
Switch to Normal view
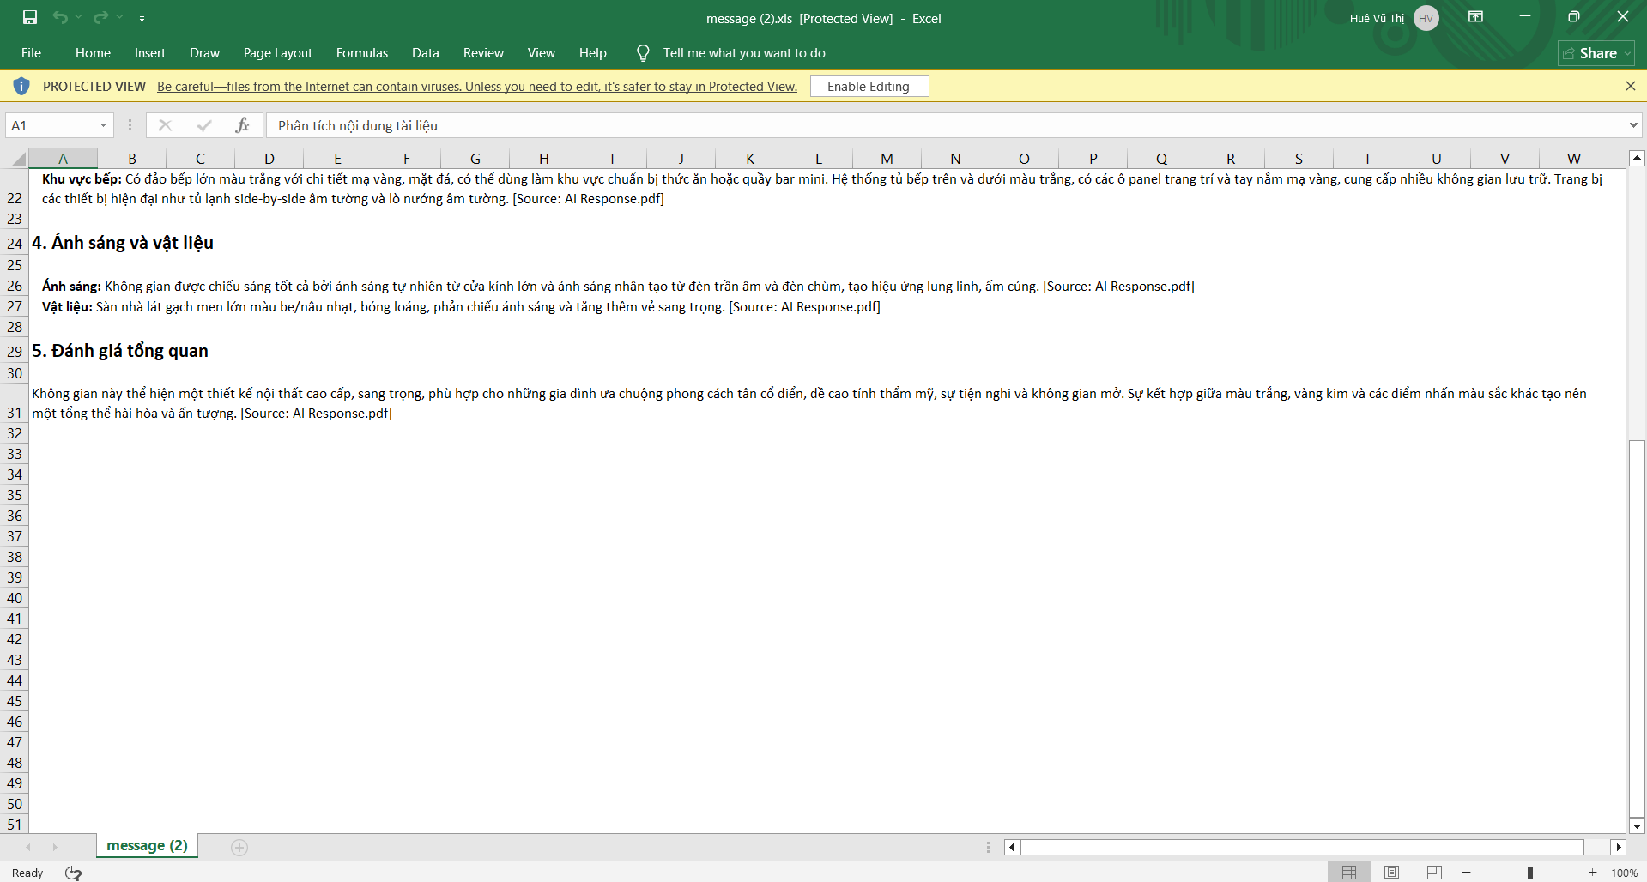1349,873
